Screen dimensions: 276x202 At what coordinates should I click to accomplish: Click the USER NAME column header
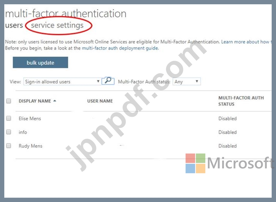[100, 101]
